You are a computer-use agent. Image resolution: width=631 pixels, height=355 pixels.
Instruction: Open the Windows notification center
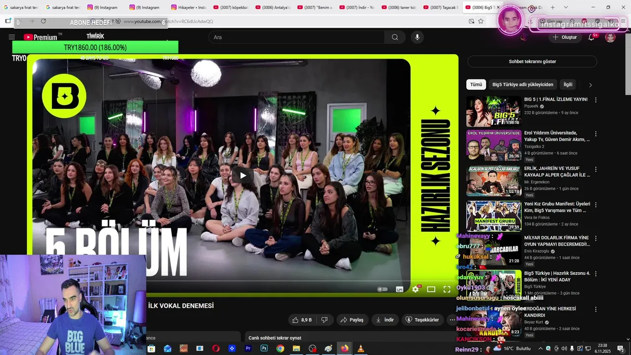coord(621,349)
